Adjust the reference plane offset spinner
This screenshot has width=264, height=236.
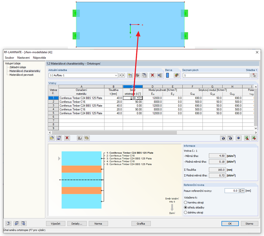tap(240, 191)
